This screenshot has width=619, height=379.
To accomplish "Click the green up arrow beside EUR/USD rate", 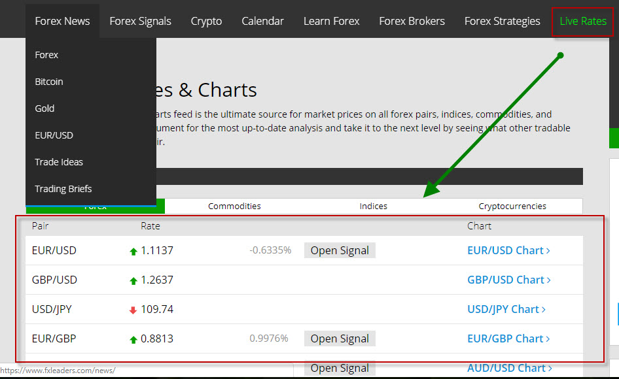I will coord(133,251).
